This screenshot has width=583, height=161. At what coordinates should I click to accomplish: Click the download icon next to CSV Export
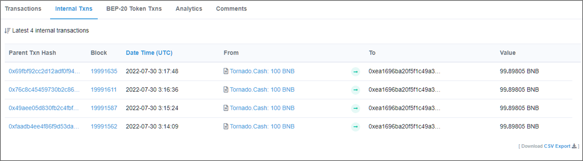[574, 146]
